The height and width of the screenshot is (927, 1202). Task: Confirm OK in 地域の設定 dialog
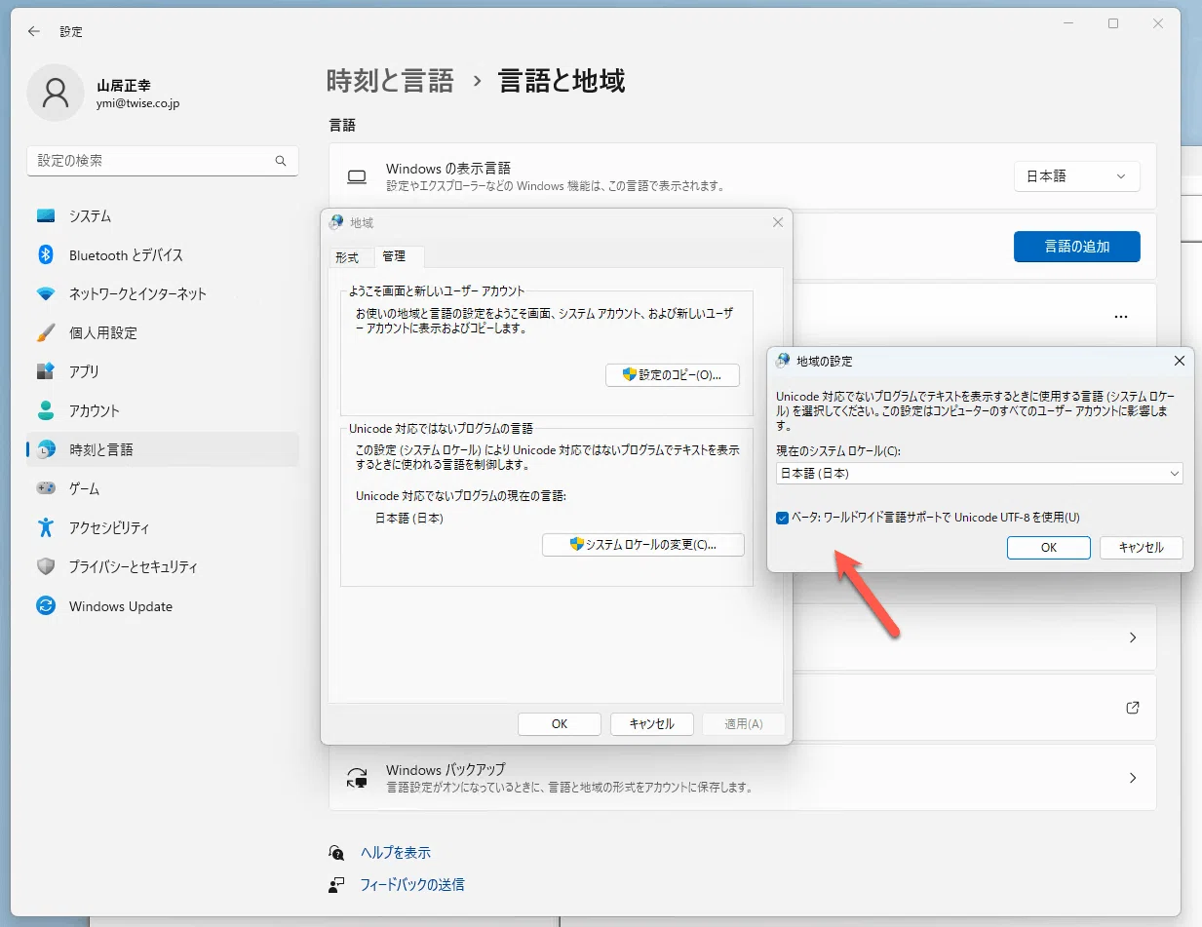(x=1049, y=548)
